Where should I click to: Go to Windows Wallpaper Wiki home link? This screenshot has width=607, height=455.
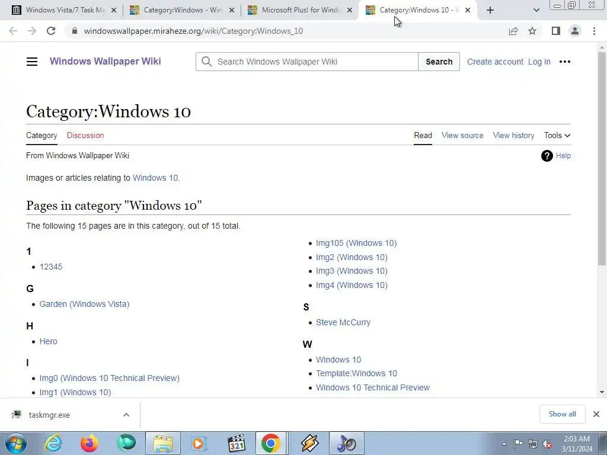[106, 61]
